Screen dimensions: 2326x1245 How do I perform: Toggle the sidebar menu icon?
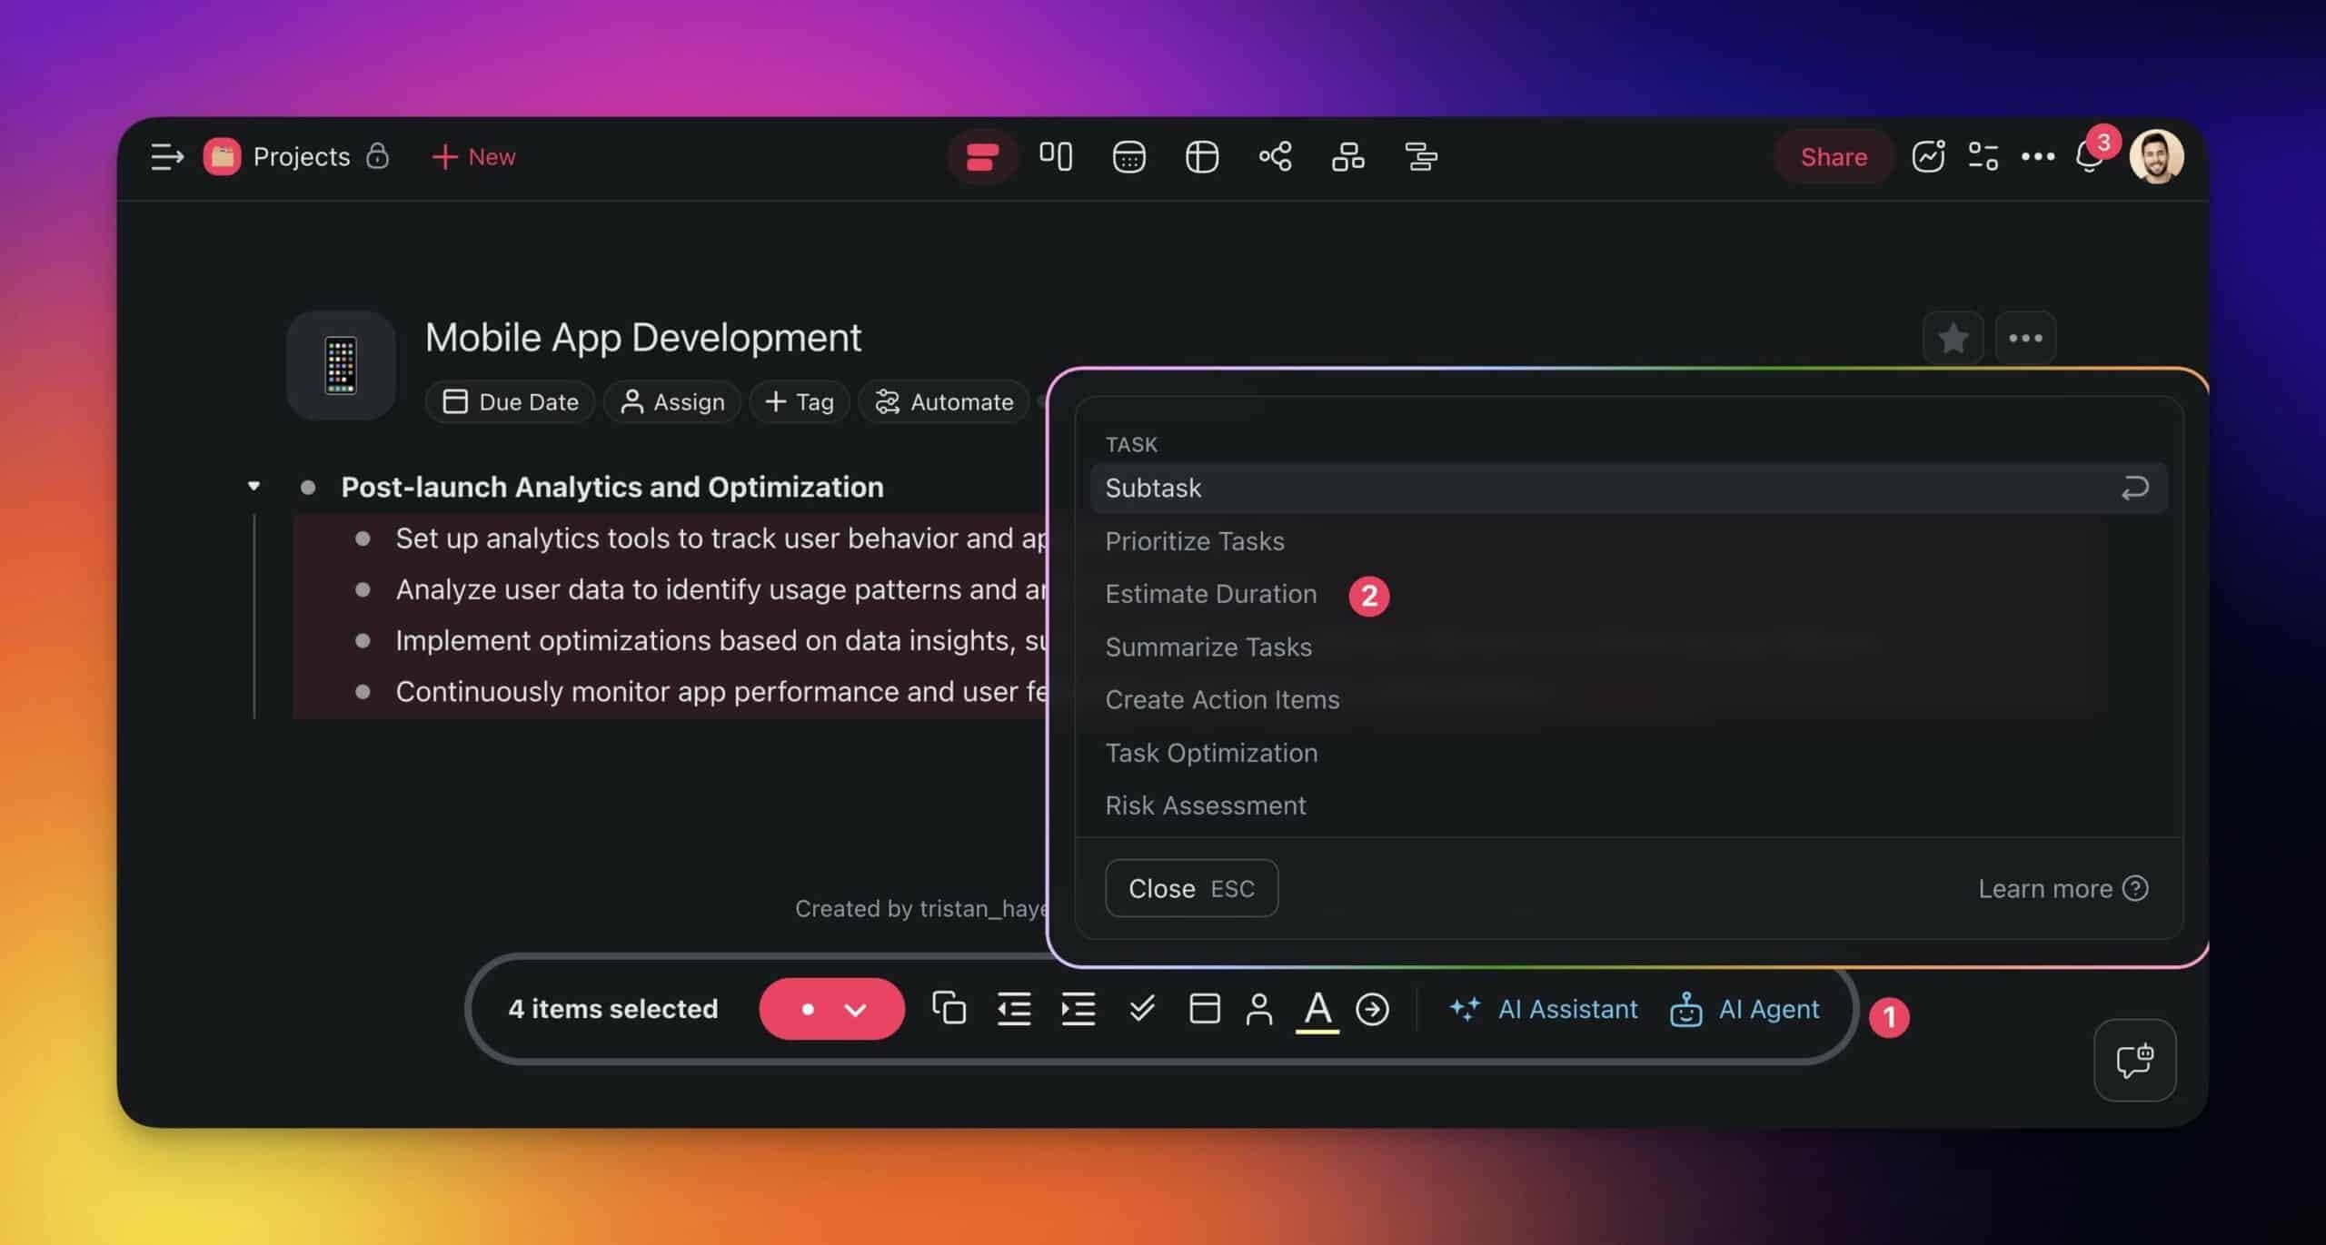coord(167,156)
